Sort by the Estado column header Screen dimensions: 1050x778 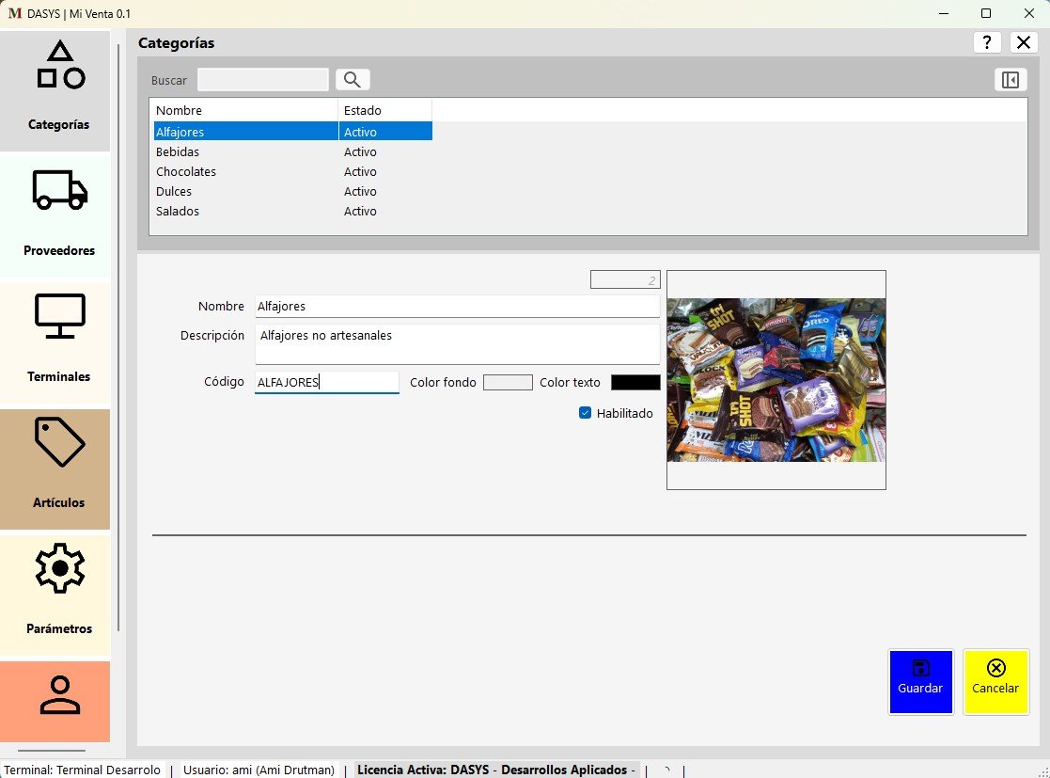(x=384, y=110)
